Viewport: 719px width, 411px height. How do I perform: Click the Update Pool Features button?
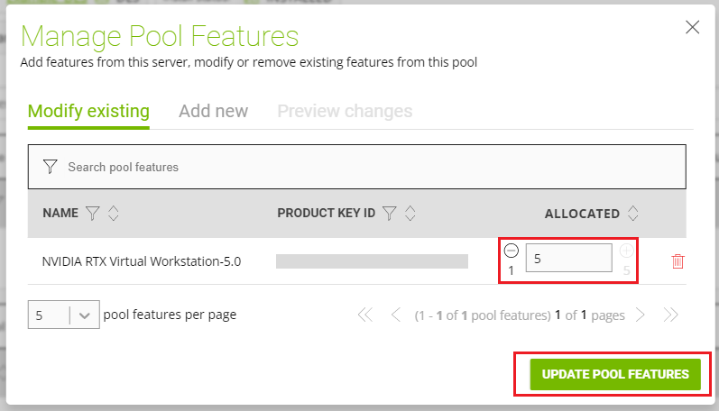[615, 374]
